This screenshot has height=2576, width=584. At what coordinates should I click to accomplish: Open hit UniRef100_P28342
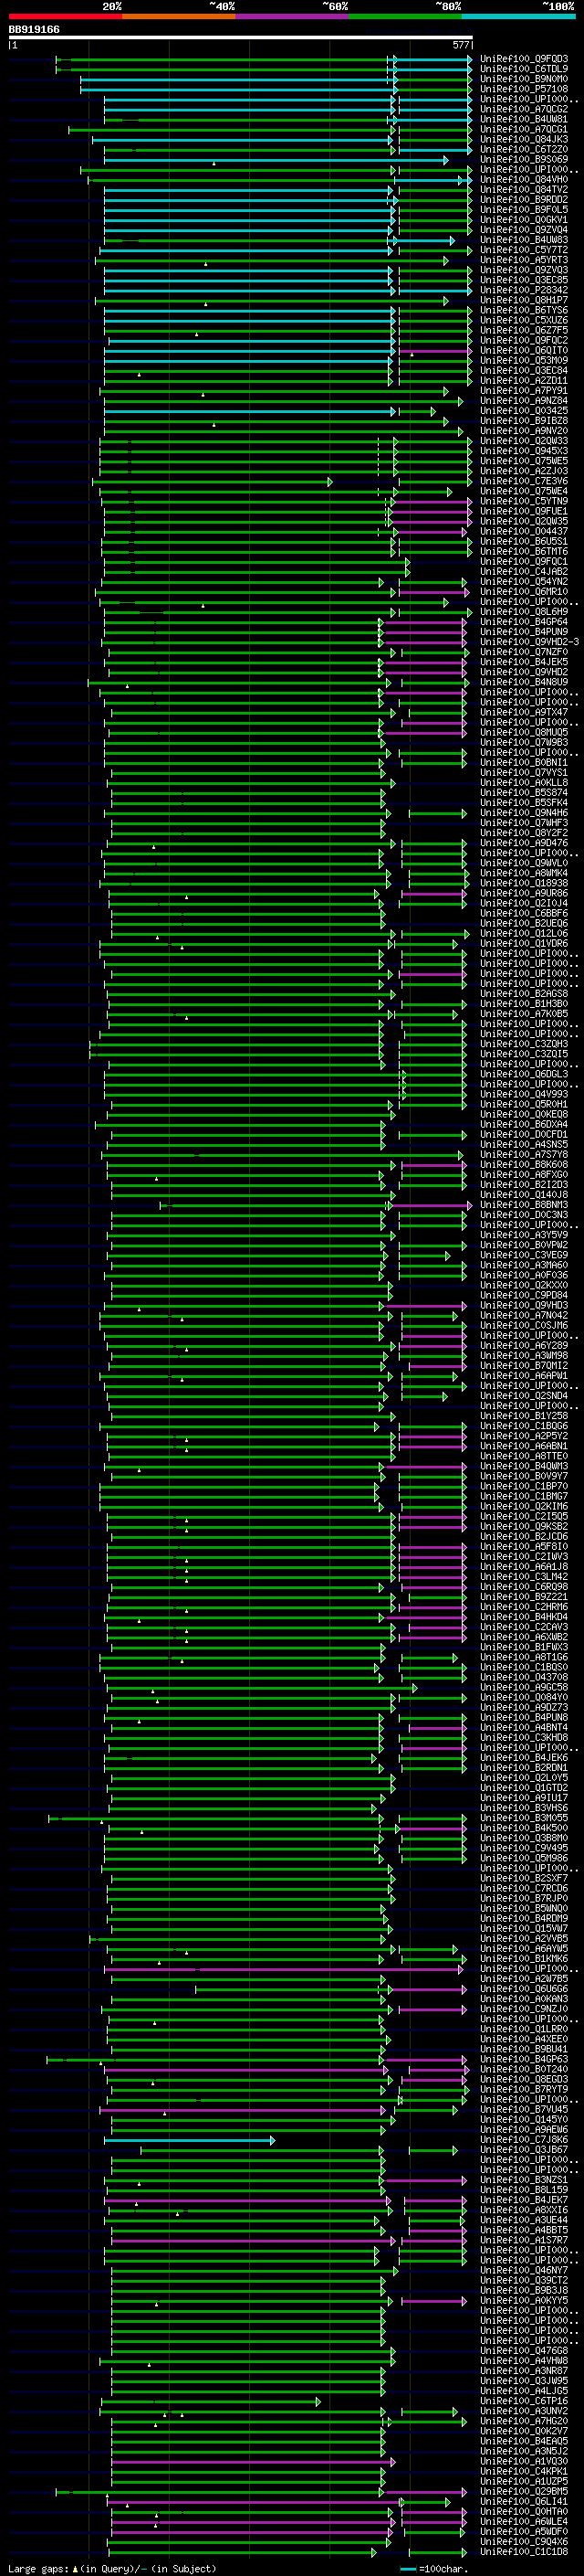[x=524, y=290]
